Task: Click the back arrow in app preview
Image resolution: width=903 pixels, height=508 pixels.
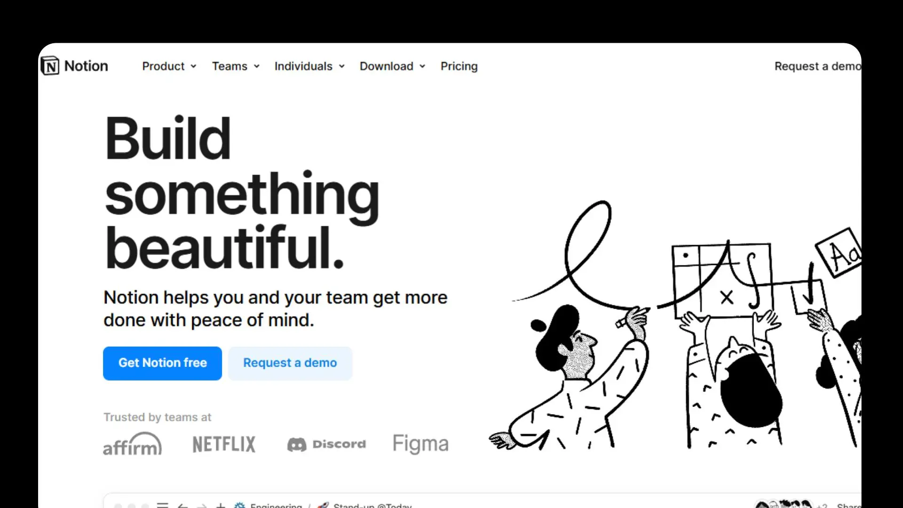Action: [182, 505]
